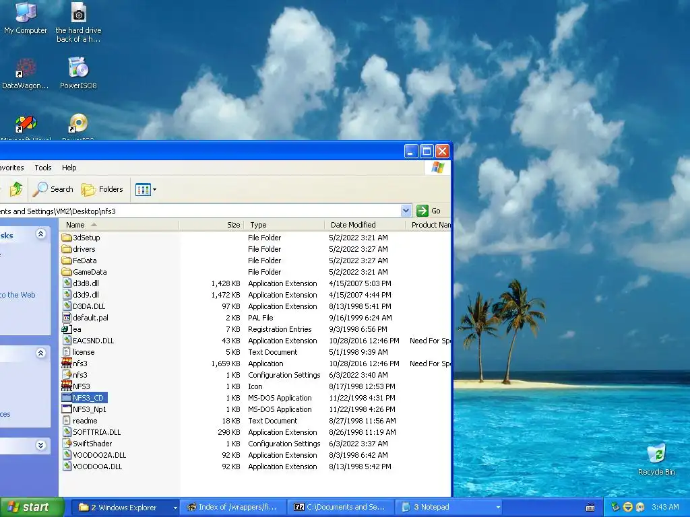Viewport: 690px width, 517px height.
Task: Select the GameData folder icon
Action: pyautogui.click(x=67, y=272)
